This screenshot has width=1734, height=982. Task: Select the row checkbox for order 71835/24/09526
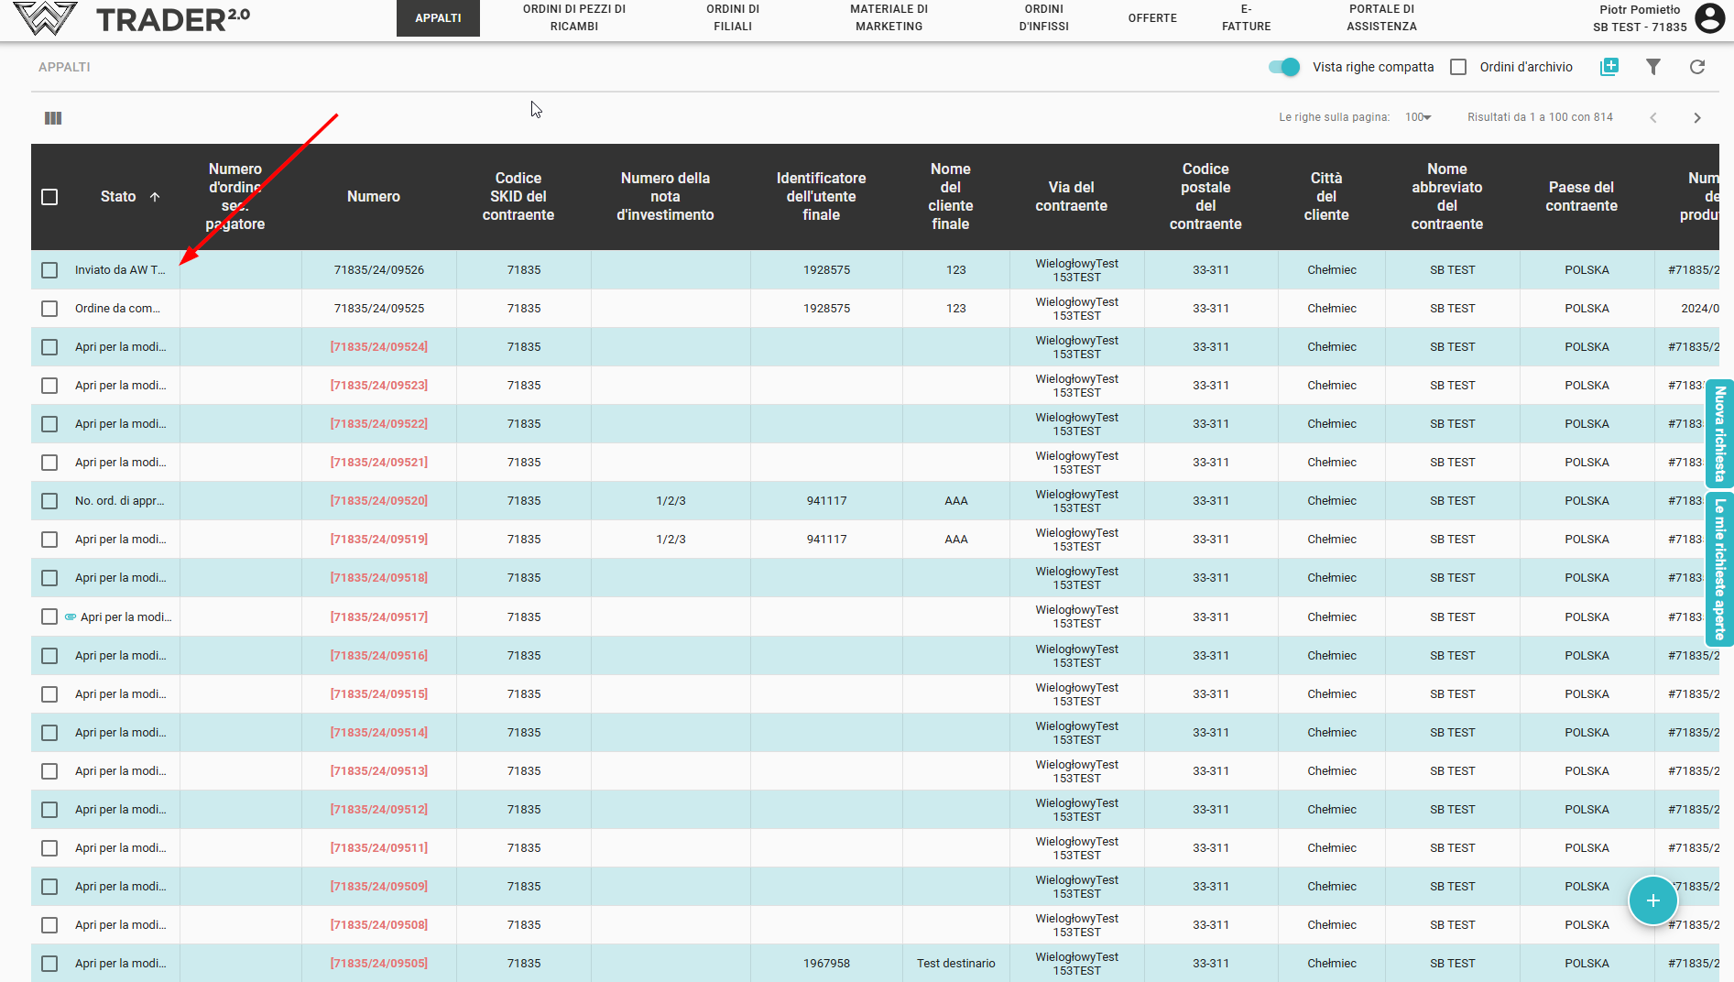click(x=49, y=270)
